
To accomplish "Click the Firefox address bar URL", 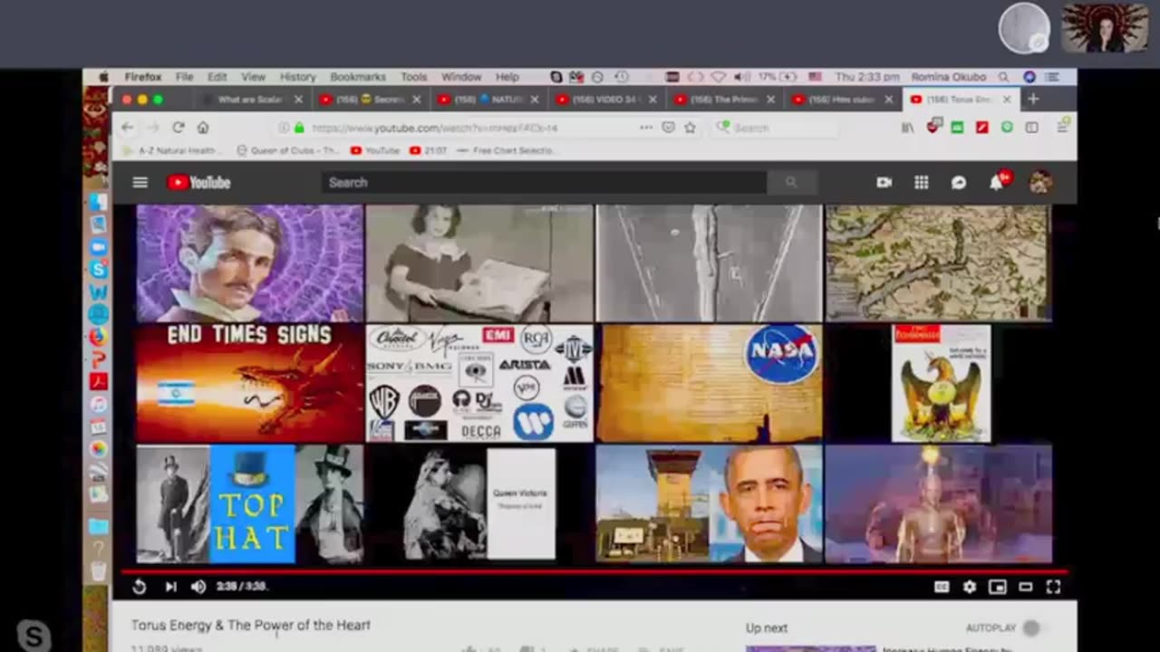I will coord(435,128).
